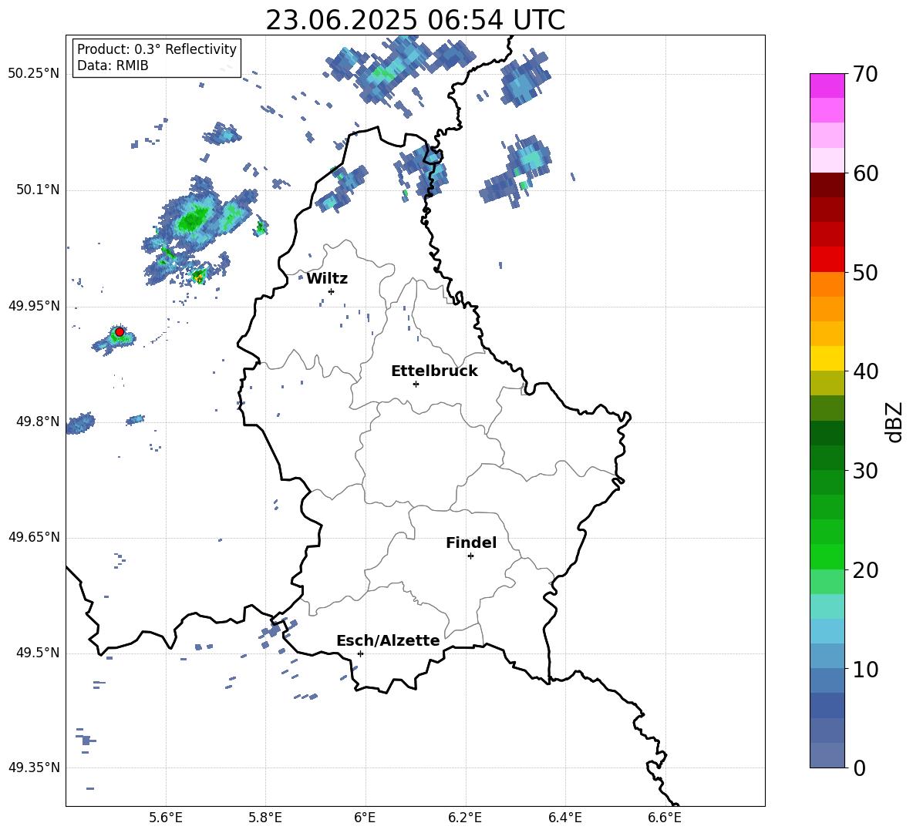Click the 49.35°N latitude label
The image size is (913, 833).
click(x=33, y=768)
